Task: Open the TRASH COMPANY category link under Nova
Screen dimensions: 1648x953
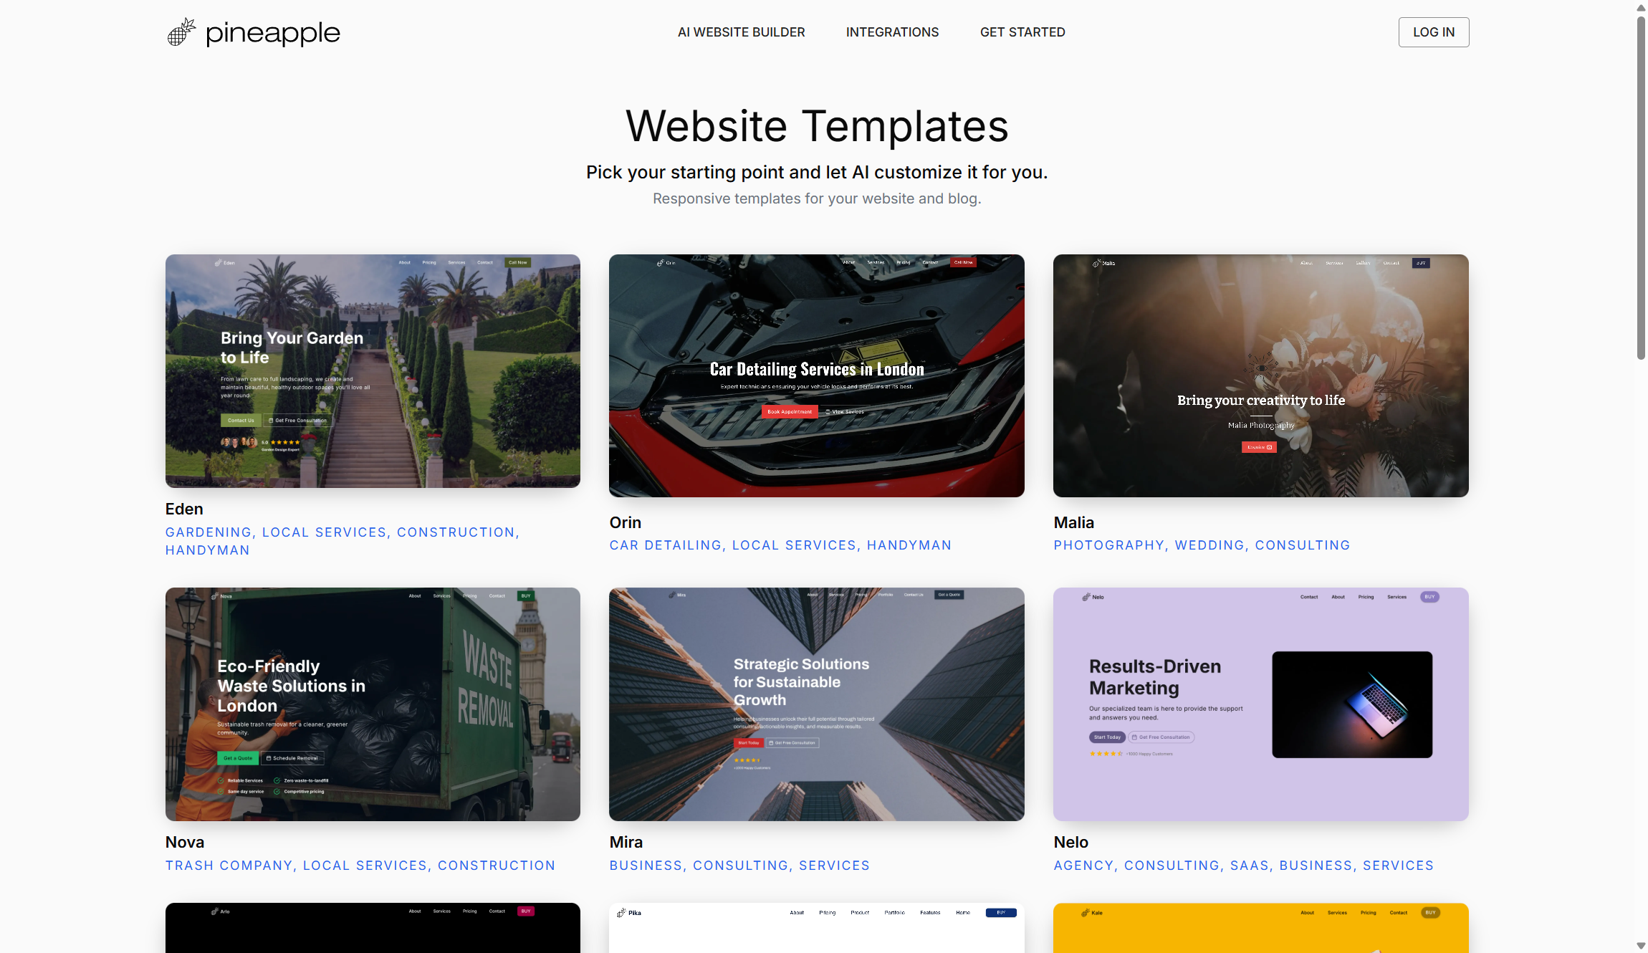Action: 229,865
